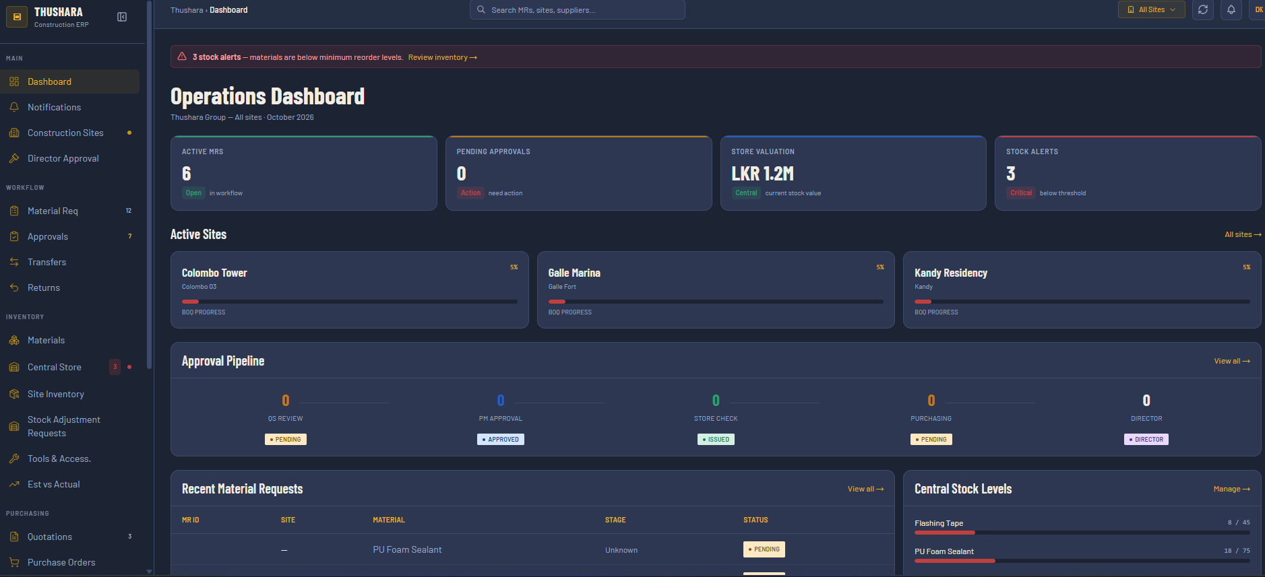Screen dimensions: 1265x577
Task: Click the Materials boxes icon
Action: point(14,340)
